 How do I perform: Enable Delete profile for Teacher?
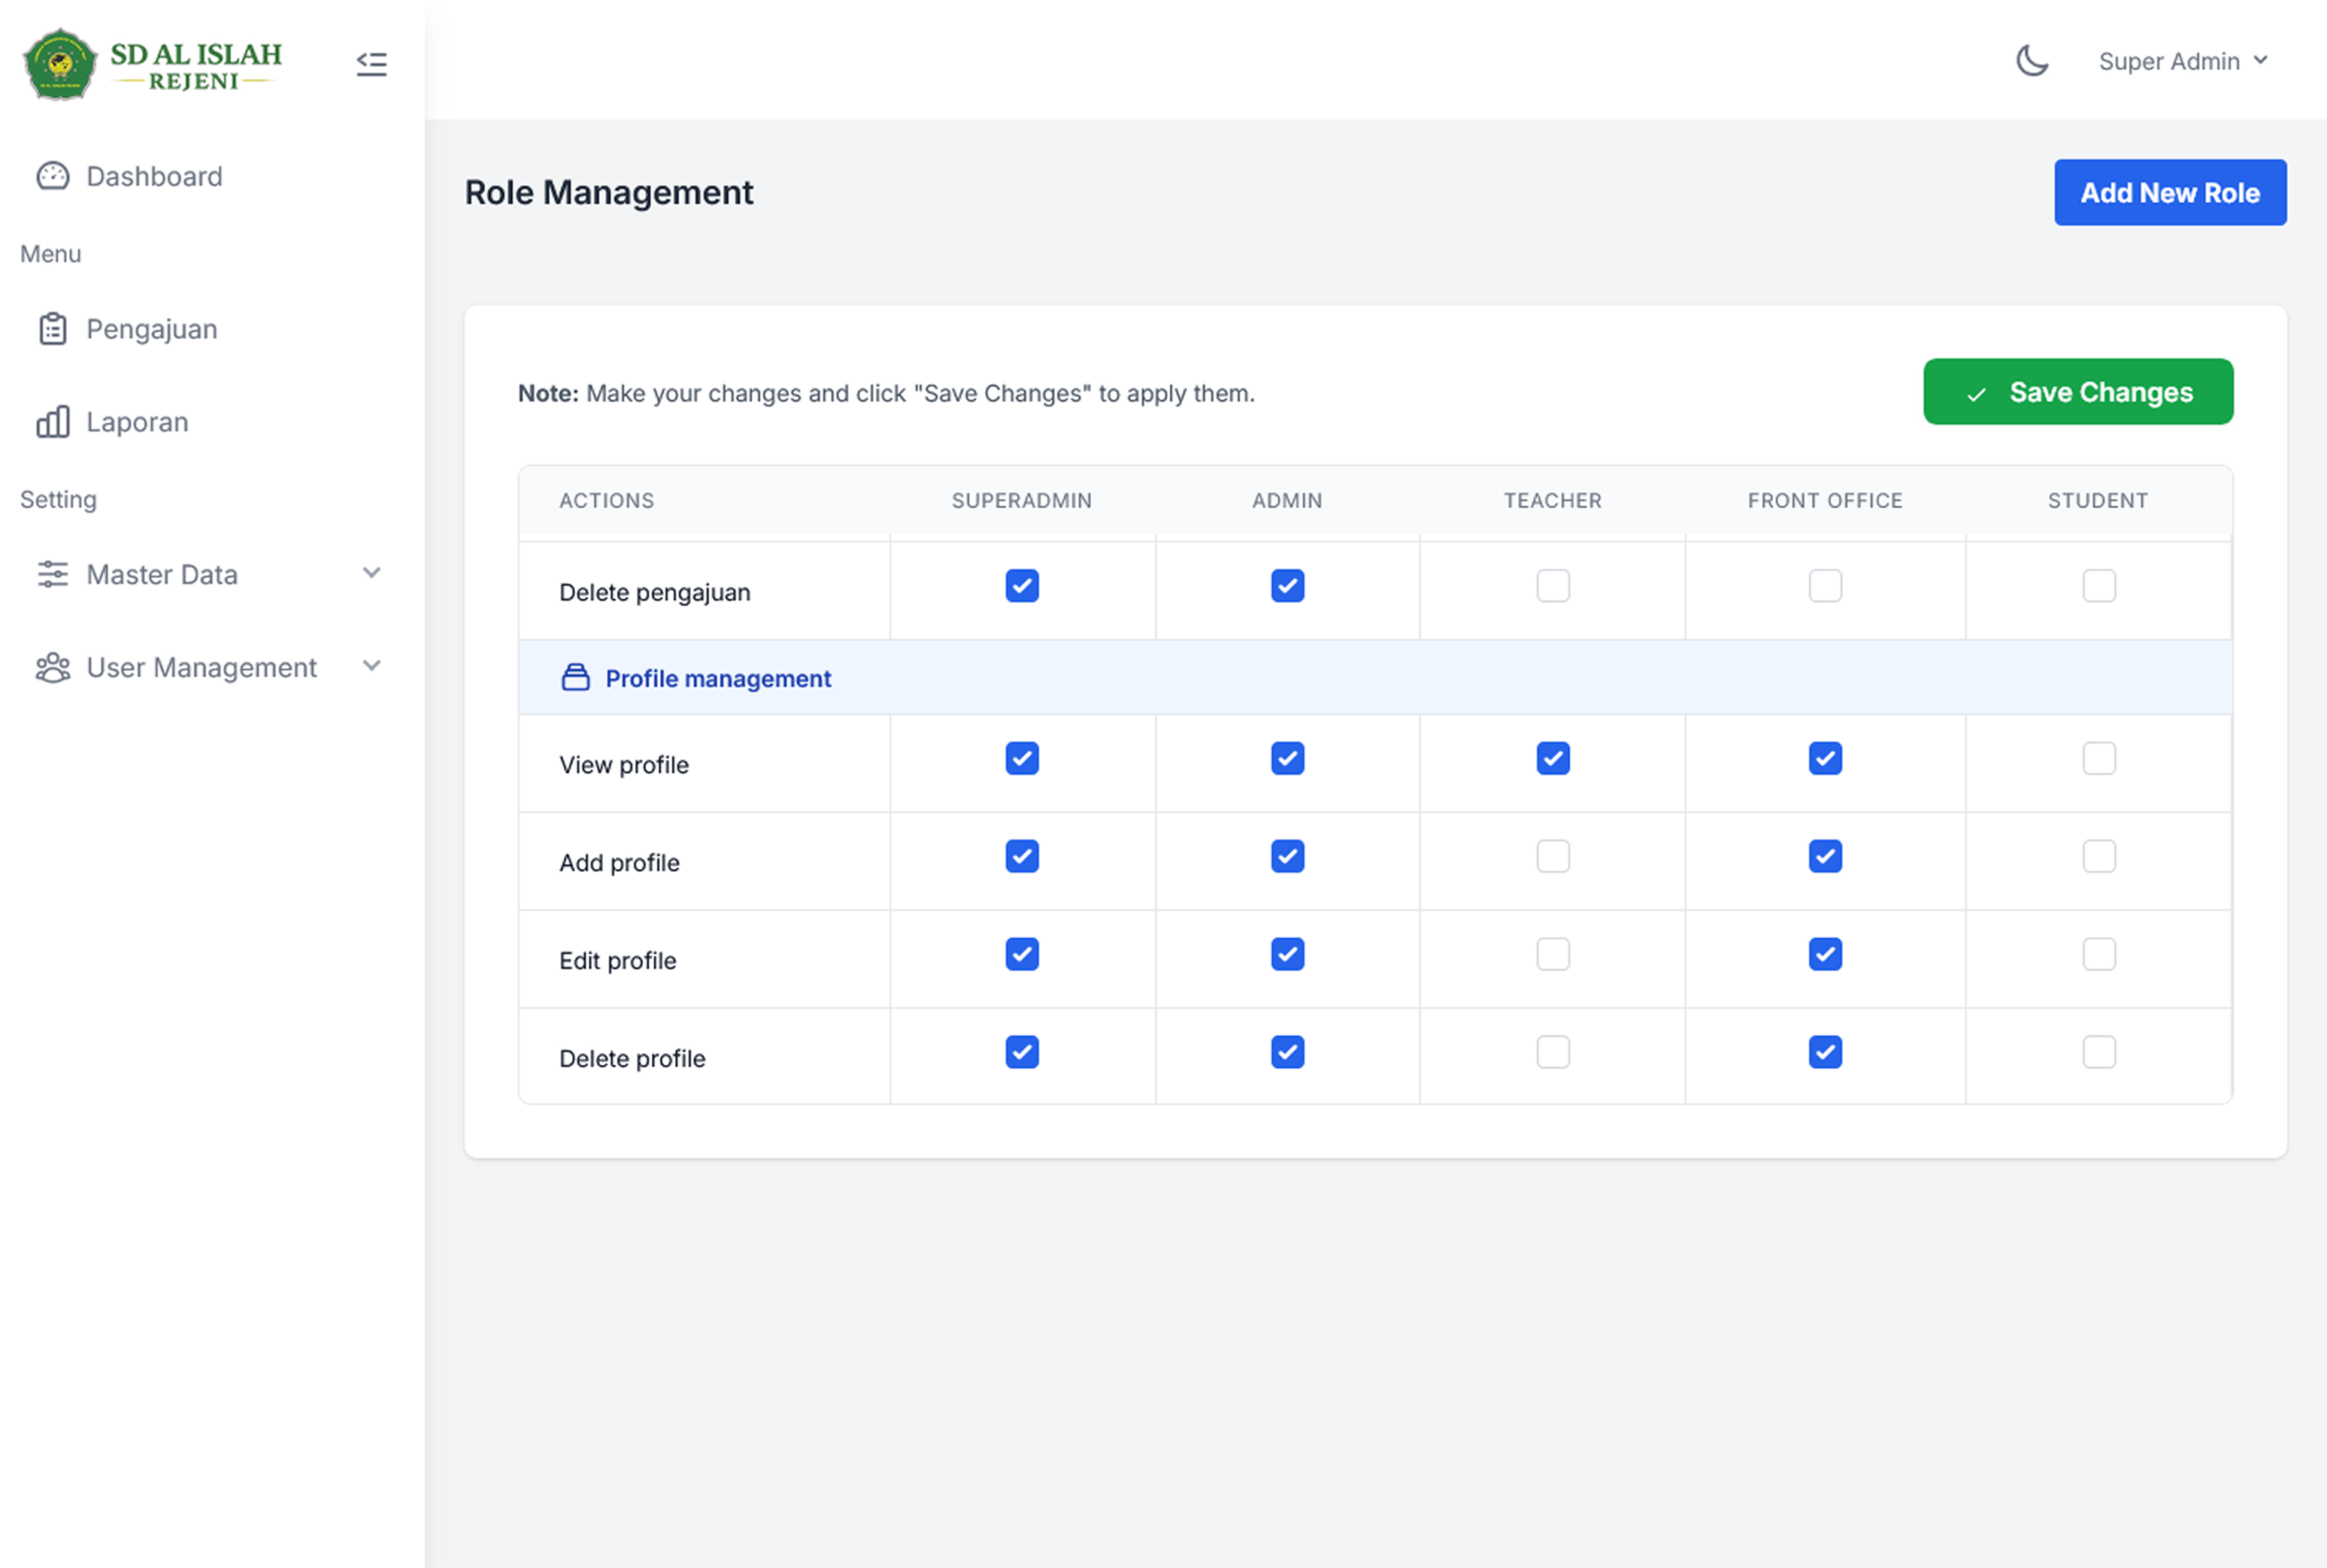pos(1553,1053)
